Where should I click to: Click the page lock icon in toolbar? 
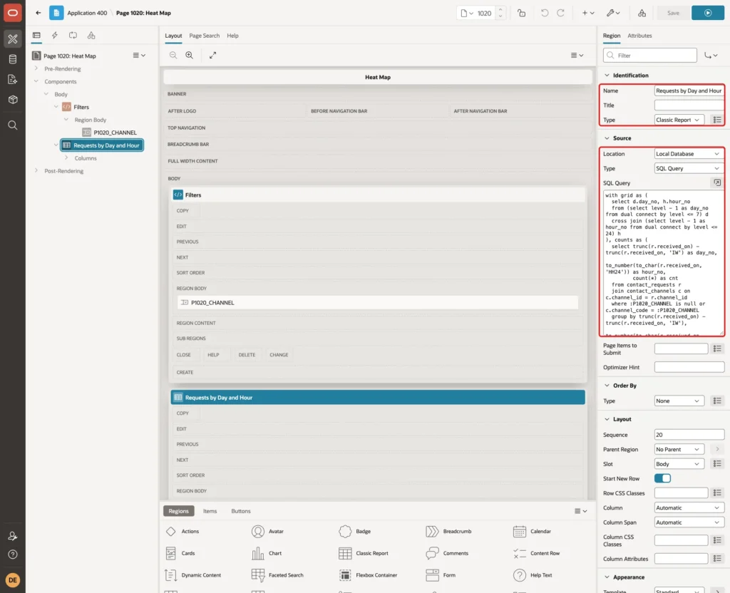tap(521, 13)
